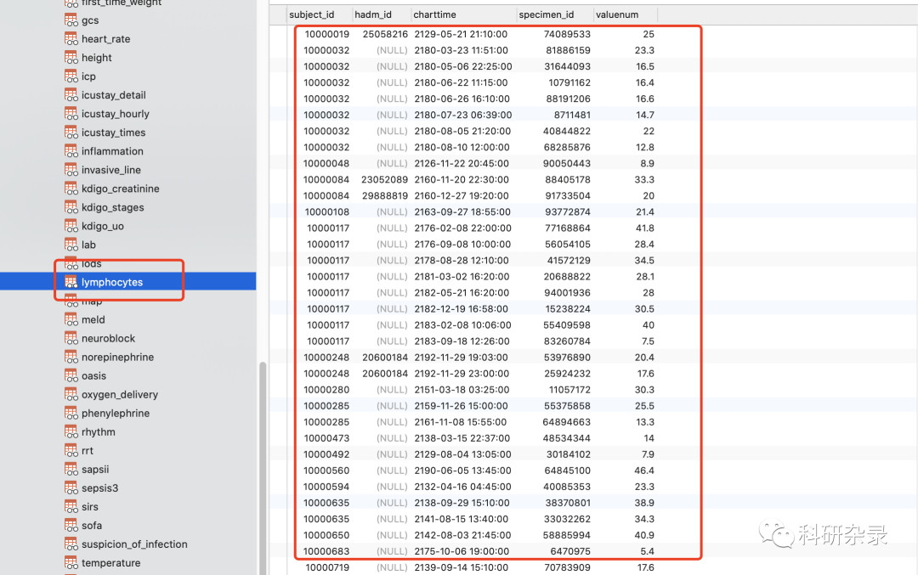Viewport: 918px width, 575px height.
Task: Select valuenum cell 46.4
Action: (x=644, y=471)
